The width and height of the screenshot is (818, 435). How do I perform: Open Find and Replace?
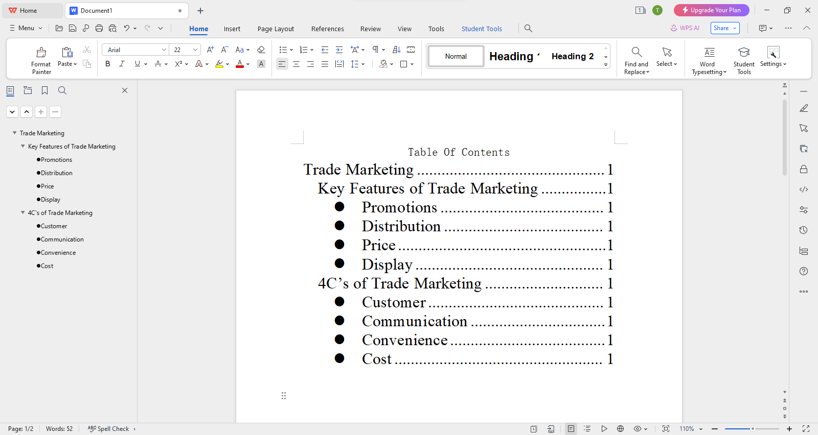[x=637, y=60]
